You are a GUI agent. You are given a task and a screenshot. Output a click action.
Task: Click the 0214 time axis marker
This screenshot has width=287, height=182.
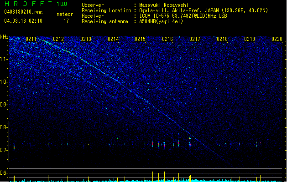(x=113, y=39)
